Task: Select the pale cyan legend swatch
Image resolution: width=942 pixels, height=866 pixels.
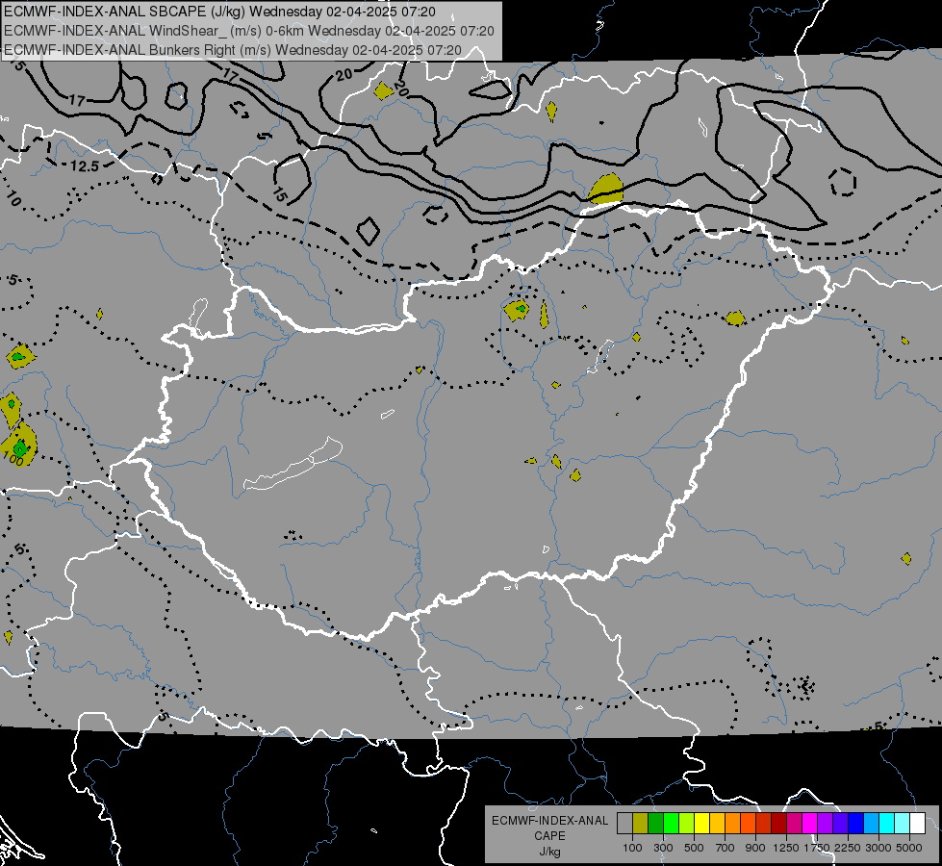Action: (903, 823)
